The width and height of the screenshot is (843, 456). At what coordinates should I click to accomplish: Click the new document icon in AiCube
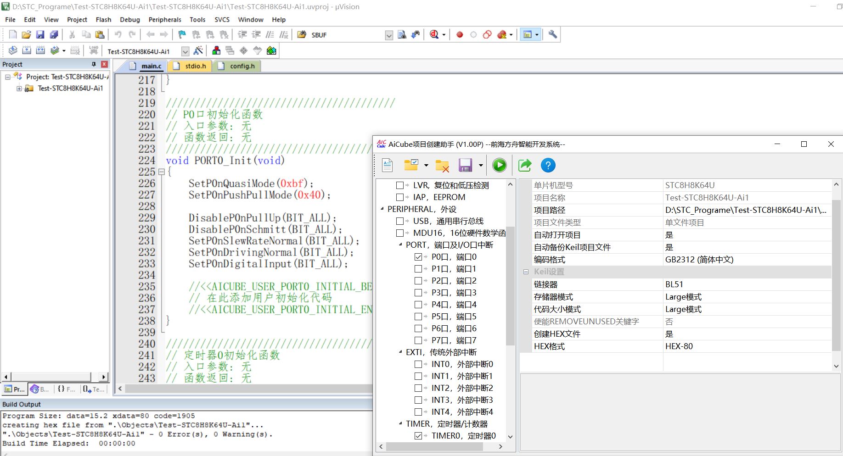coord(387,165)
